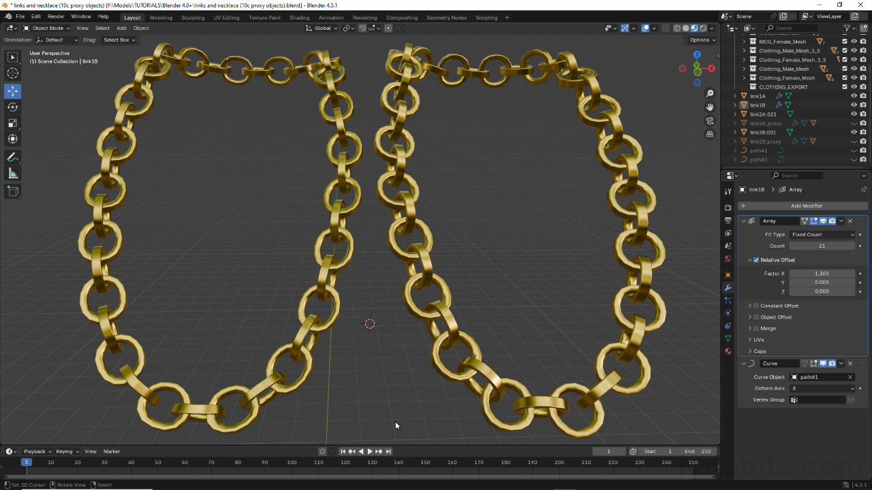
Task: Expand link1B in the outliner
Action: click(735, 105)
